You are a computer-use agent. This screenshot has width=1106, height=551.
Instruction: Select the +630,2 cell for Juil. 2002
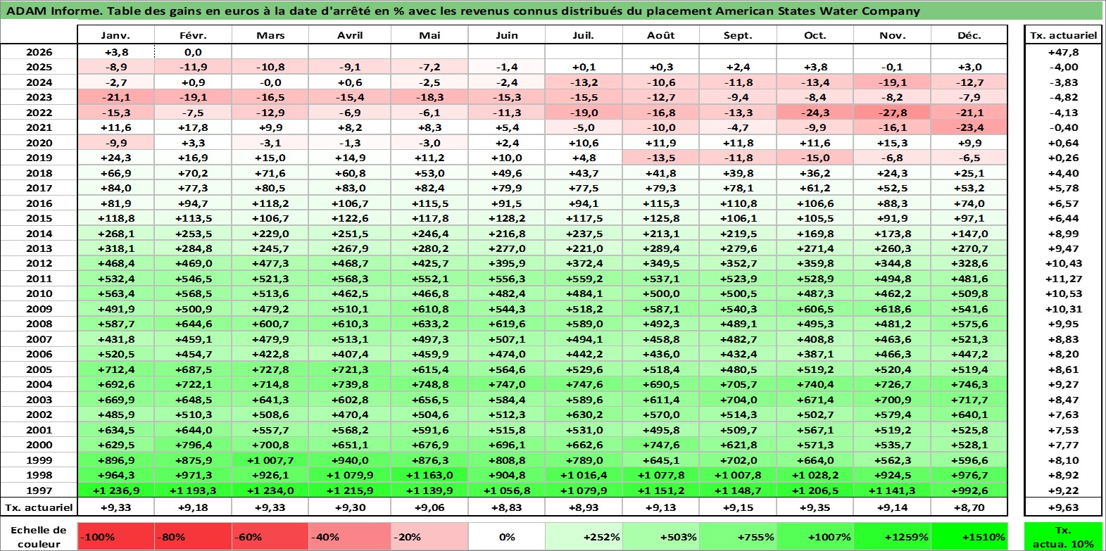[x=584, y=414]
